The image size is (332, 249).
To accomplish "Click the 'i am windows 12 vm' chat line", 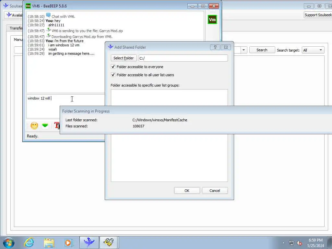I will click(64, 45).
